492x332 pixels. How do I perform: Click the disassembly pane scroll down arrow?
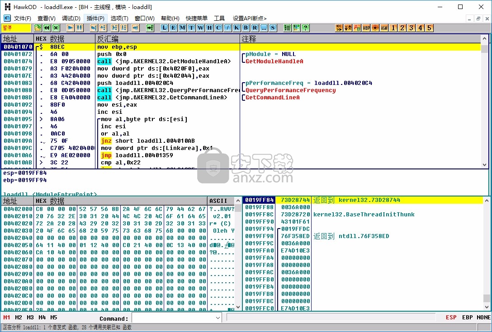(x=484, y=164)
